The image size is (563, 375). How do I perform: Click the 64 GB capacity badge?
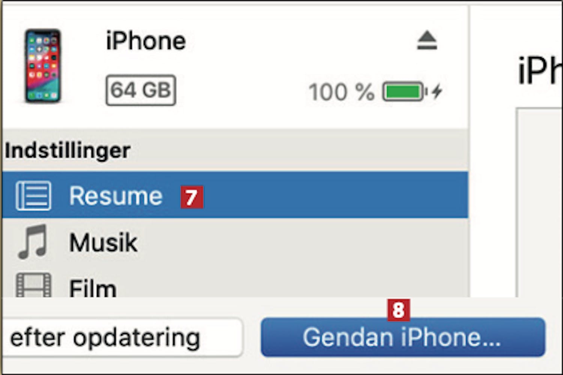[141, 90]
